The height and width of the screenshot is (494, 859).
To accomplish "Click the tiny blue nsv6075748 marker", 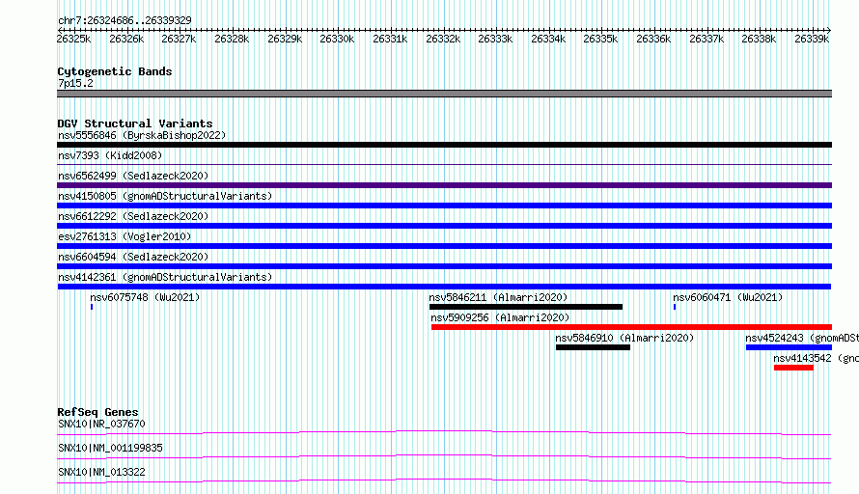I will click(92, 307).
